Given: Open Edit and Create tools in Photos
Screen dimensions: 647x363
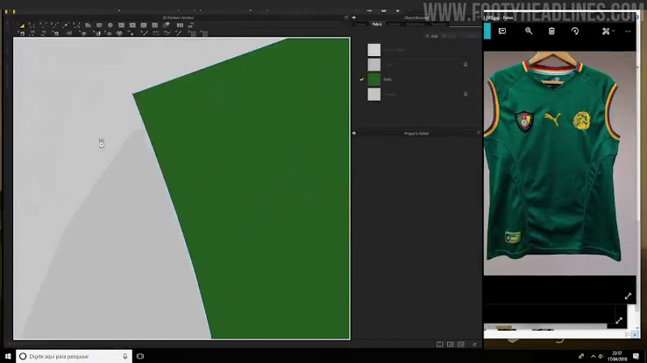Looking at the screenshot, I should pyautogui.click(x=608, y=31).
